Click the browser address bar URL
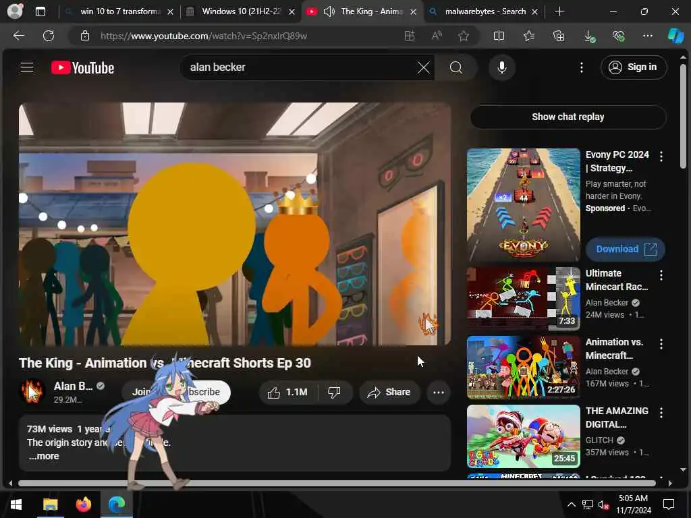 [x=204, y=36]
